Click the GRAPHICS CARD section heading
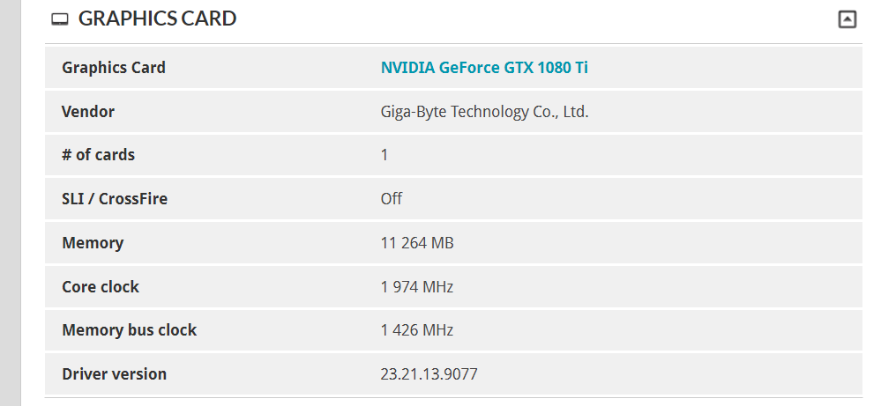This screenshot has width=881, height=406. click(x=157, y=18)
